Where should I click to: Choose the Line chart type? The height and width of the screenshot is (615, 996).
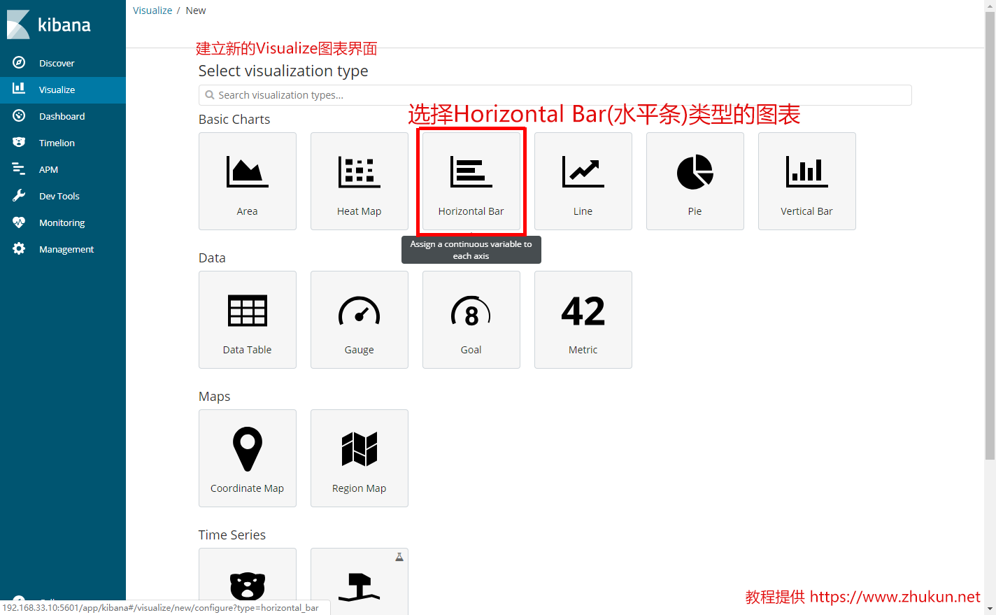click(583, 181)
